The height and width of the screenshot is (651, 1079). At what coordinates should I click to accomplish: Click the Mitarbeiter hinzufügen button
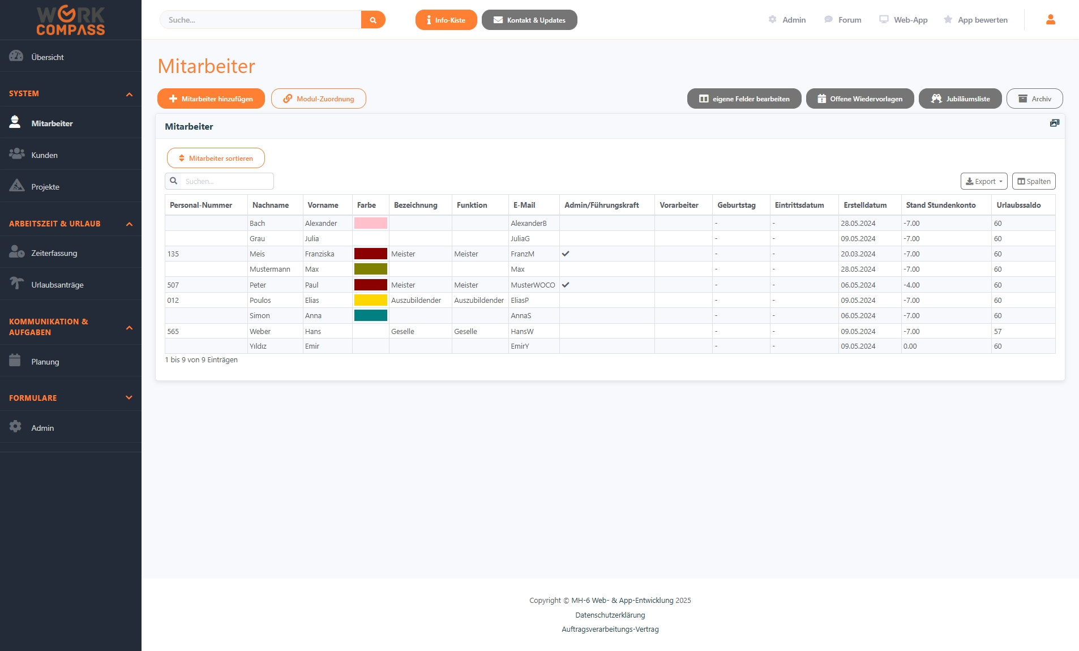[x=211, y=98]
